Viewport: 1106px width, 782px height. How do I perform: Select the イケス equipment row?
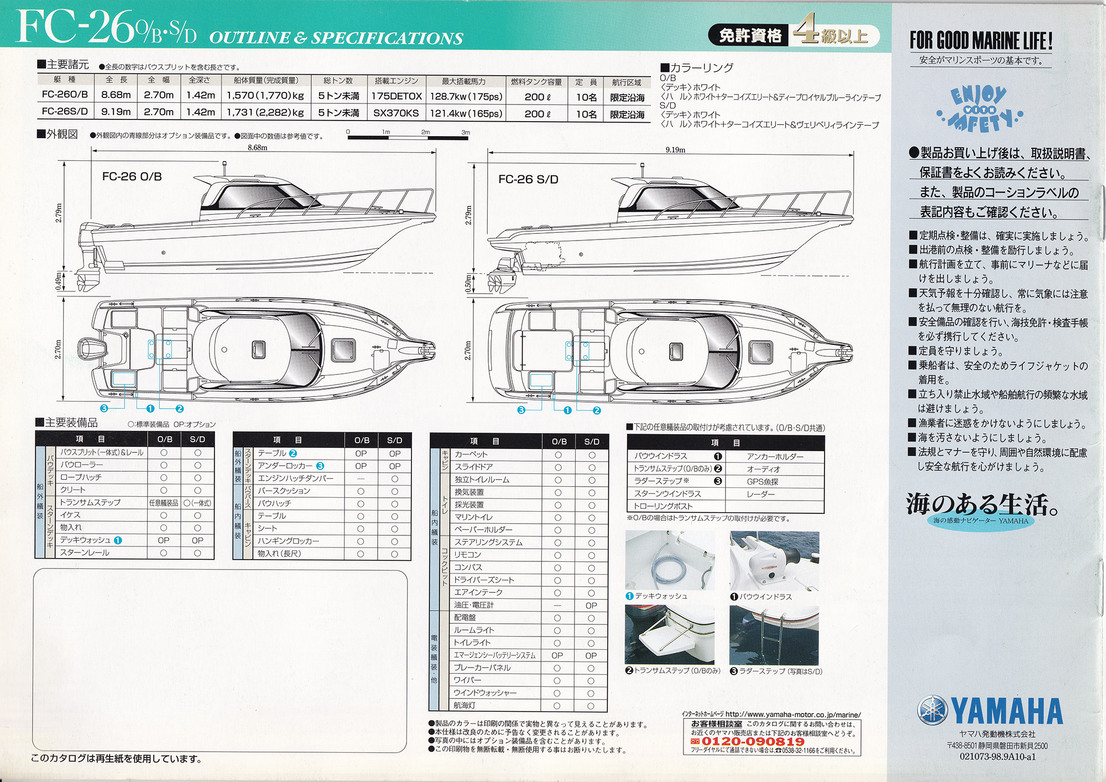click(x=134, y=515)
